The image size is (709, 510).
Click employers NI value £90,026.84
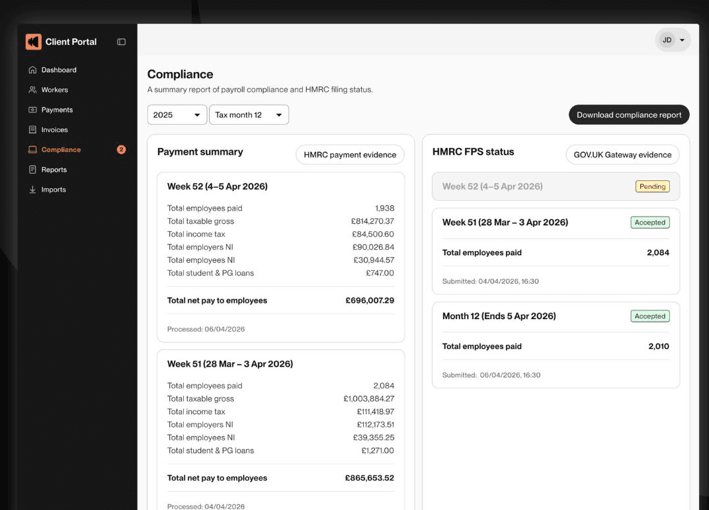[x=374, y=247]
